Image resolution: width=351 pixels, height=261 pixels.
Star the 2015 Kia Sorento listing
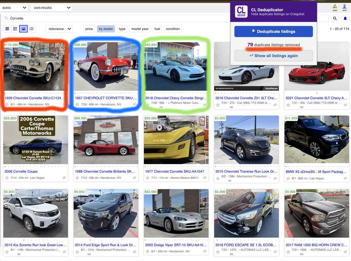pos(7,252)
